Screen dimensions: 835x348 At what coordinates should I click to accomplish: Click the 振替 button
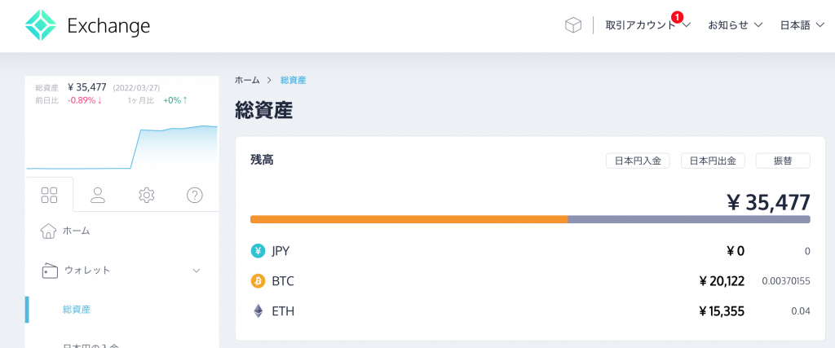tap(783, 161)
